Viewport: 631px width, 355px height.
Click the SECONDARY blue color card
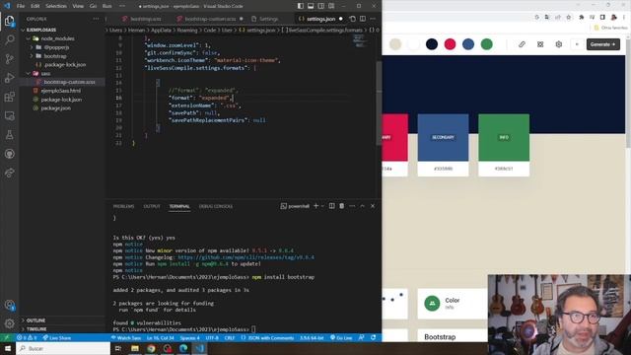[x=443, y=138]
